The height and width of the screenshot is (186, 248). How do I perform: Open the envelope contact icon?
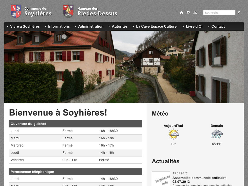pyautogui.click(x=188, y=12)
